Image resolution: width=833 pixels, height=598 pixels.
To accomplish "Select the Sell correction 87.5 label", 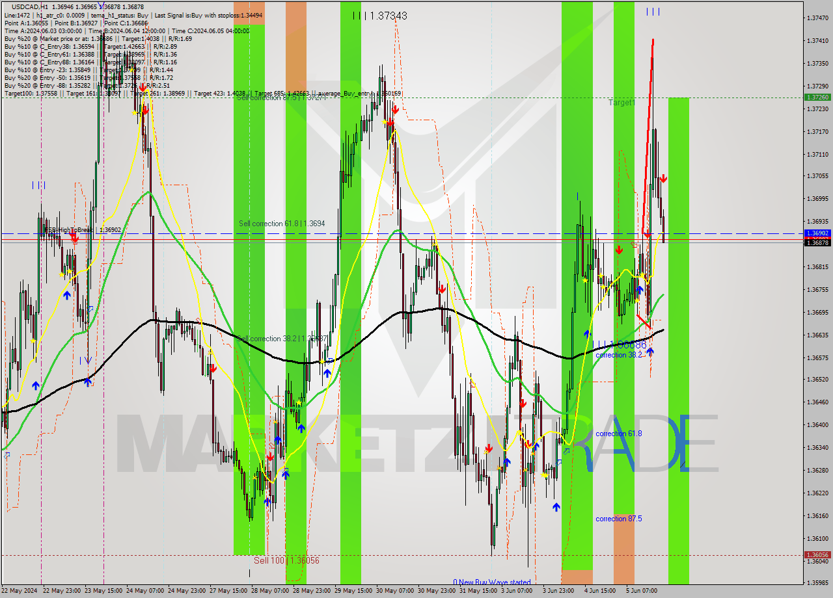I will click(280, 97).
